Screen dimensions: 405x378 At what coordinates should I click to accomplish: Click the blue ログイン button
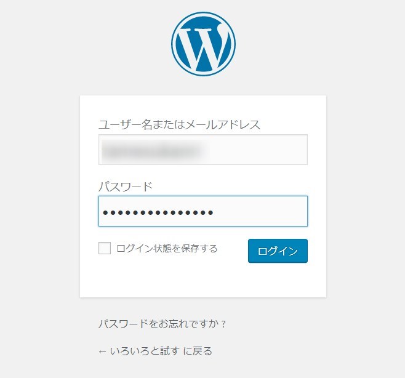(x=278, y=251)
